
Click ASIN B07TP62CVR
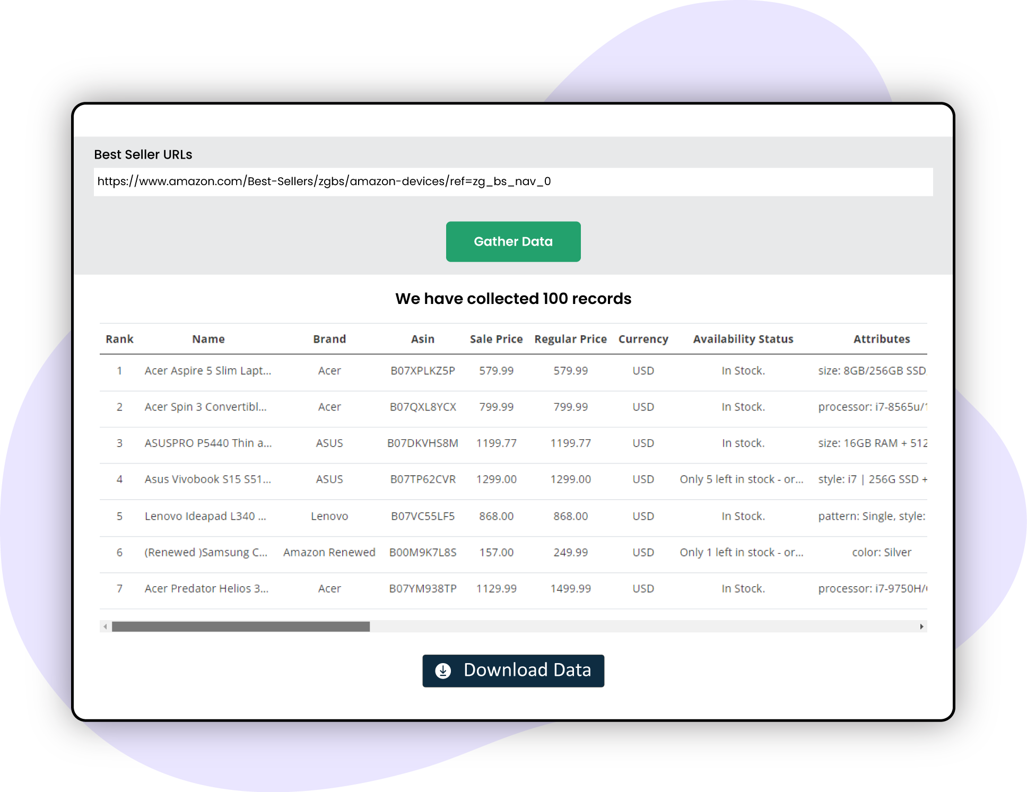click(x=423, y=479)
